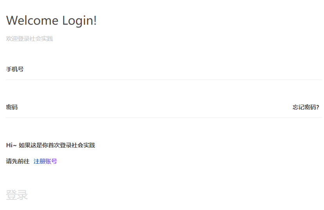Click the grey 登录 login button
The image size is (324, 210).
point(17,195)
